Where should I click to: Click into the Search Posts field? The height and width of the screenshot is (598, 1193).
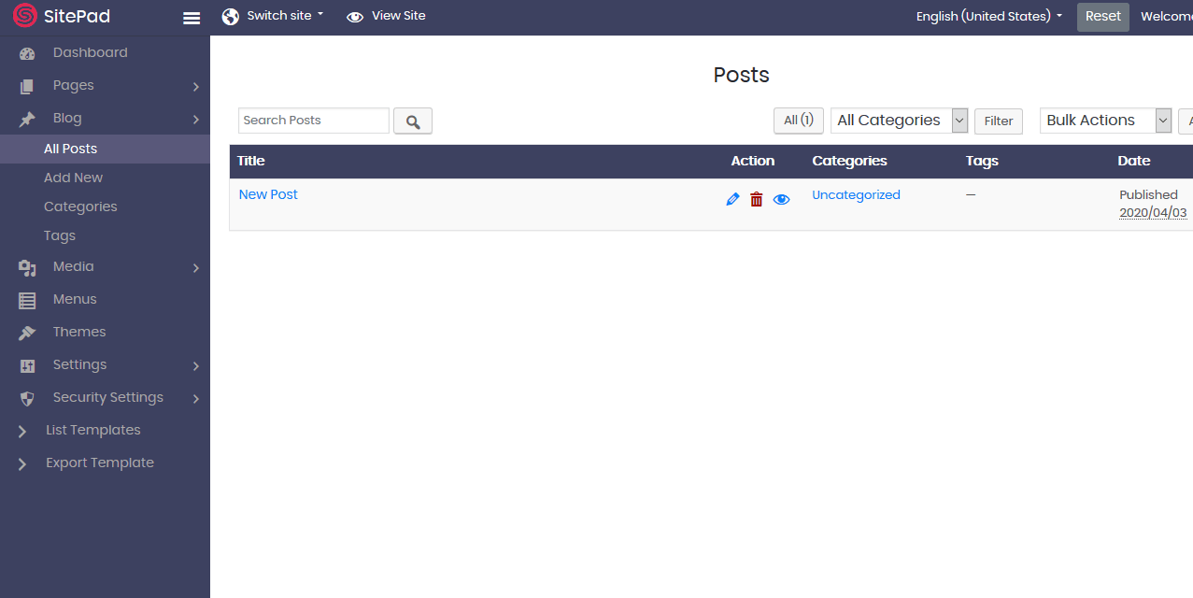(313, 121)
